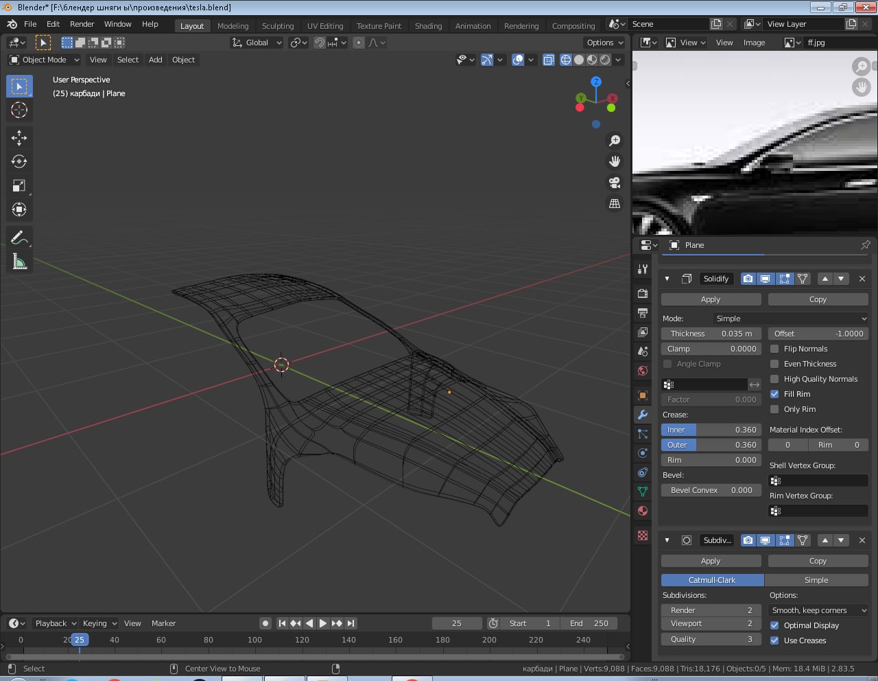Screen dimensions: 878x681
Task: Select Catmull-Clark subdivision type
Action: 712,580
